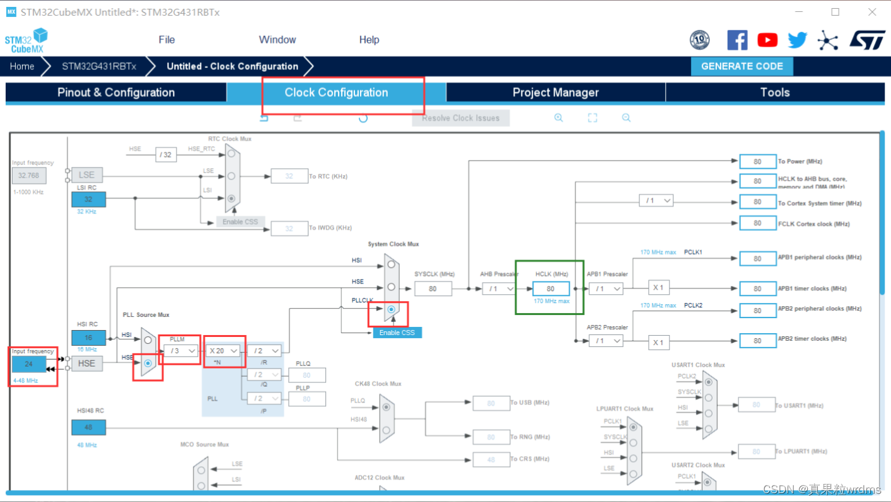Open the ST community network icon
Image resolution: width=891 pixels, height=502 pixels.
[x=828, y=40]
